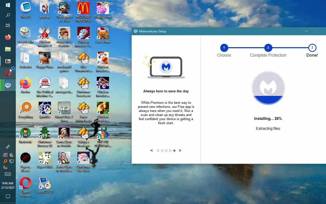
Task: Select the Undertale desktop shortcut
Action: tap(25, 135)
